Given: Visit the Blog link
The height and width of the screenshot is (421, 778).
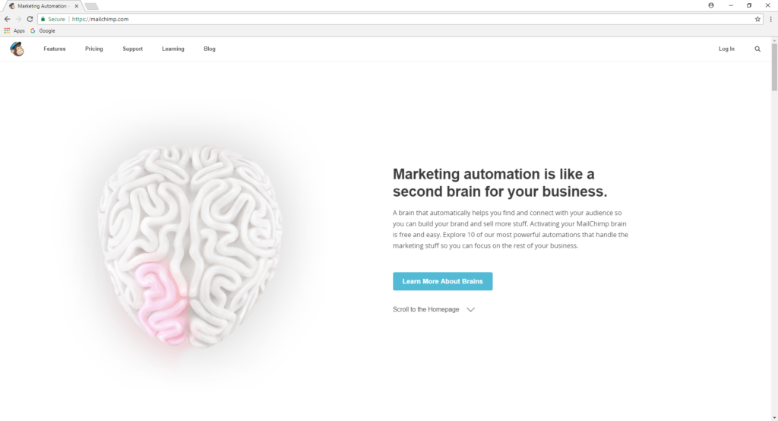Looking at the screenshot, I should point(210,49).
